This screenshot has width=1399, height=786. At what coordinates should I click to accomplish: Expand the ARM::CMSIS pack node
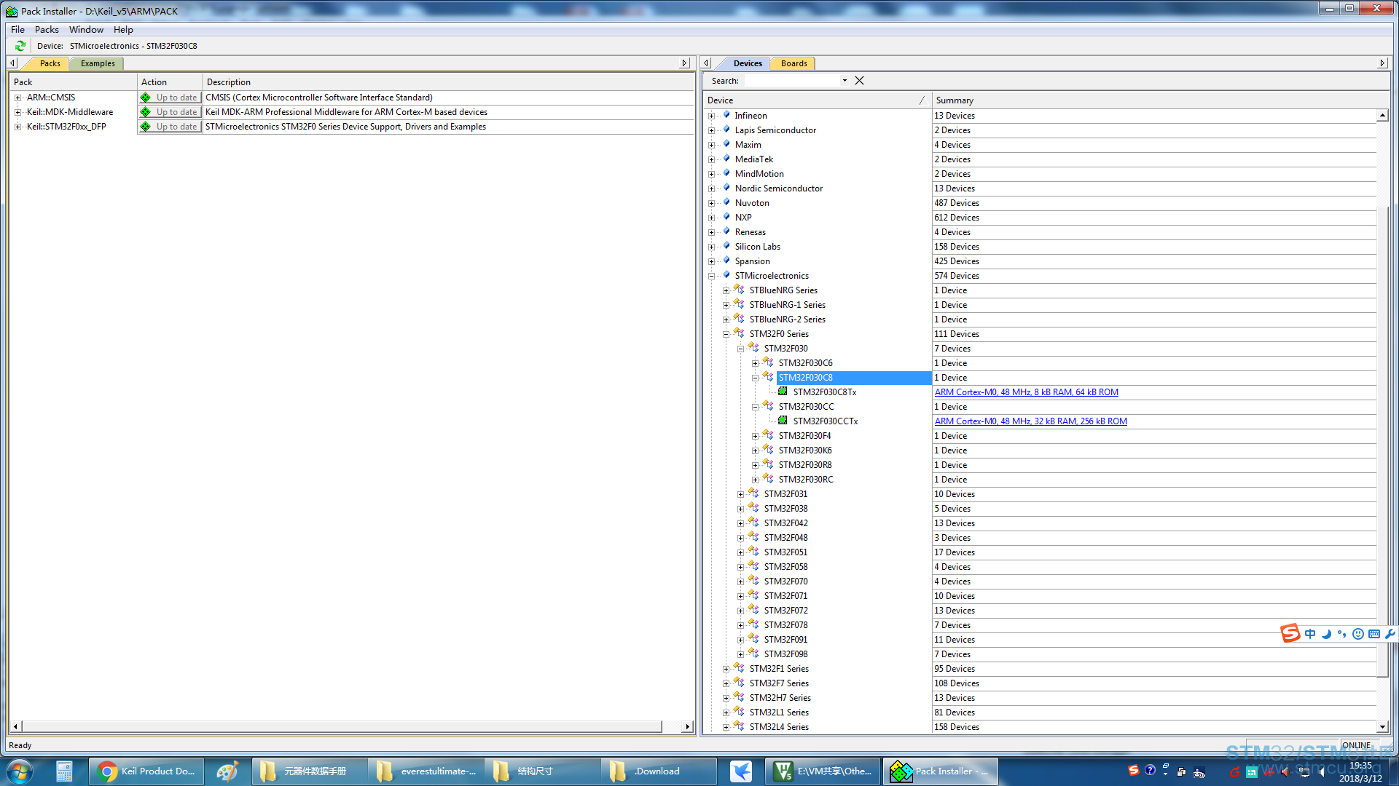coord(17,98)
